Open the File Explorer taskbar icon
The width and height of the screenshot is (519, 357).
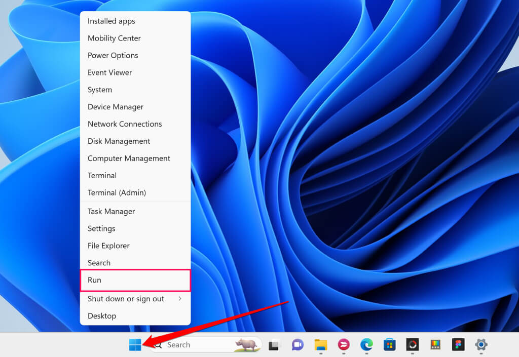(x=320, y=345)
